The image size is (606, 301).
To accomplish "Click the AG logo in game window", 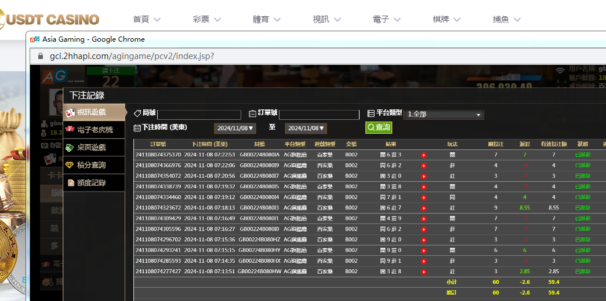I will pos(54,75).
